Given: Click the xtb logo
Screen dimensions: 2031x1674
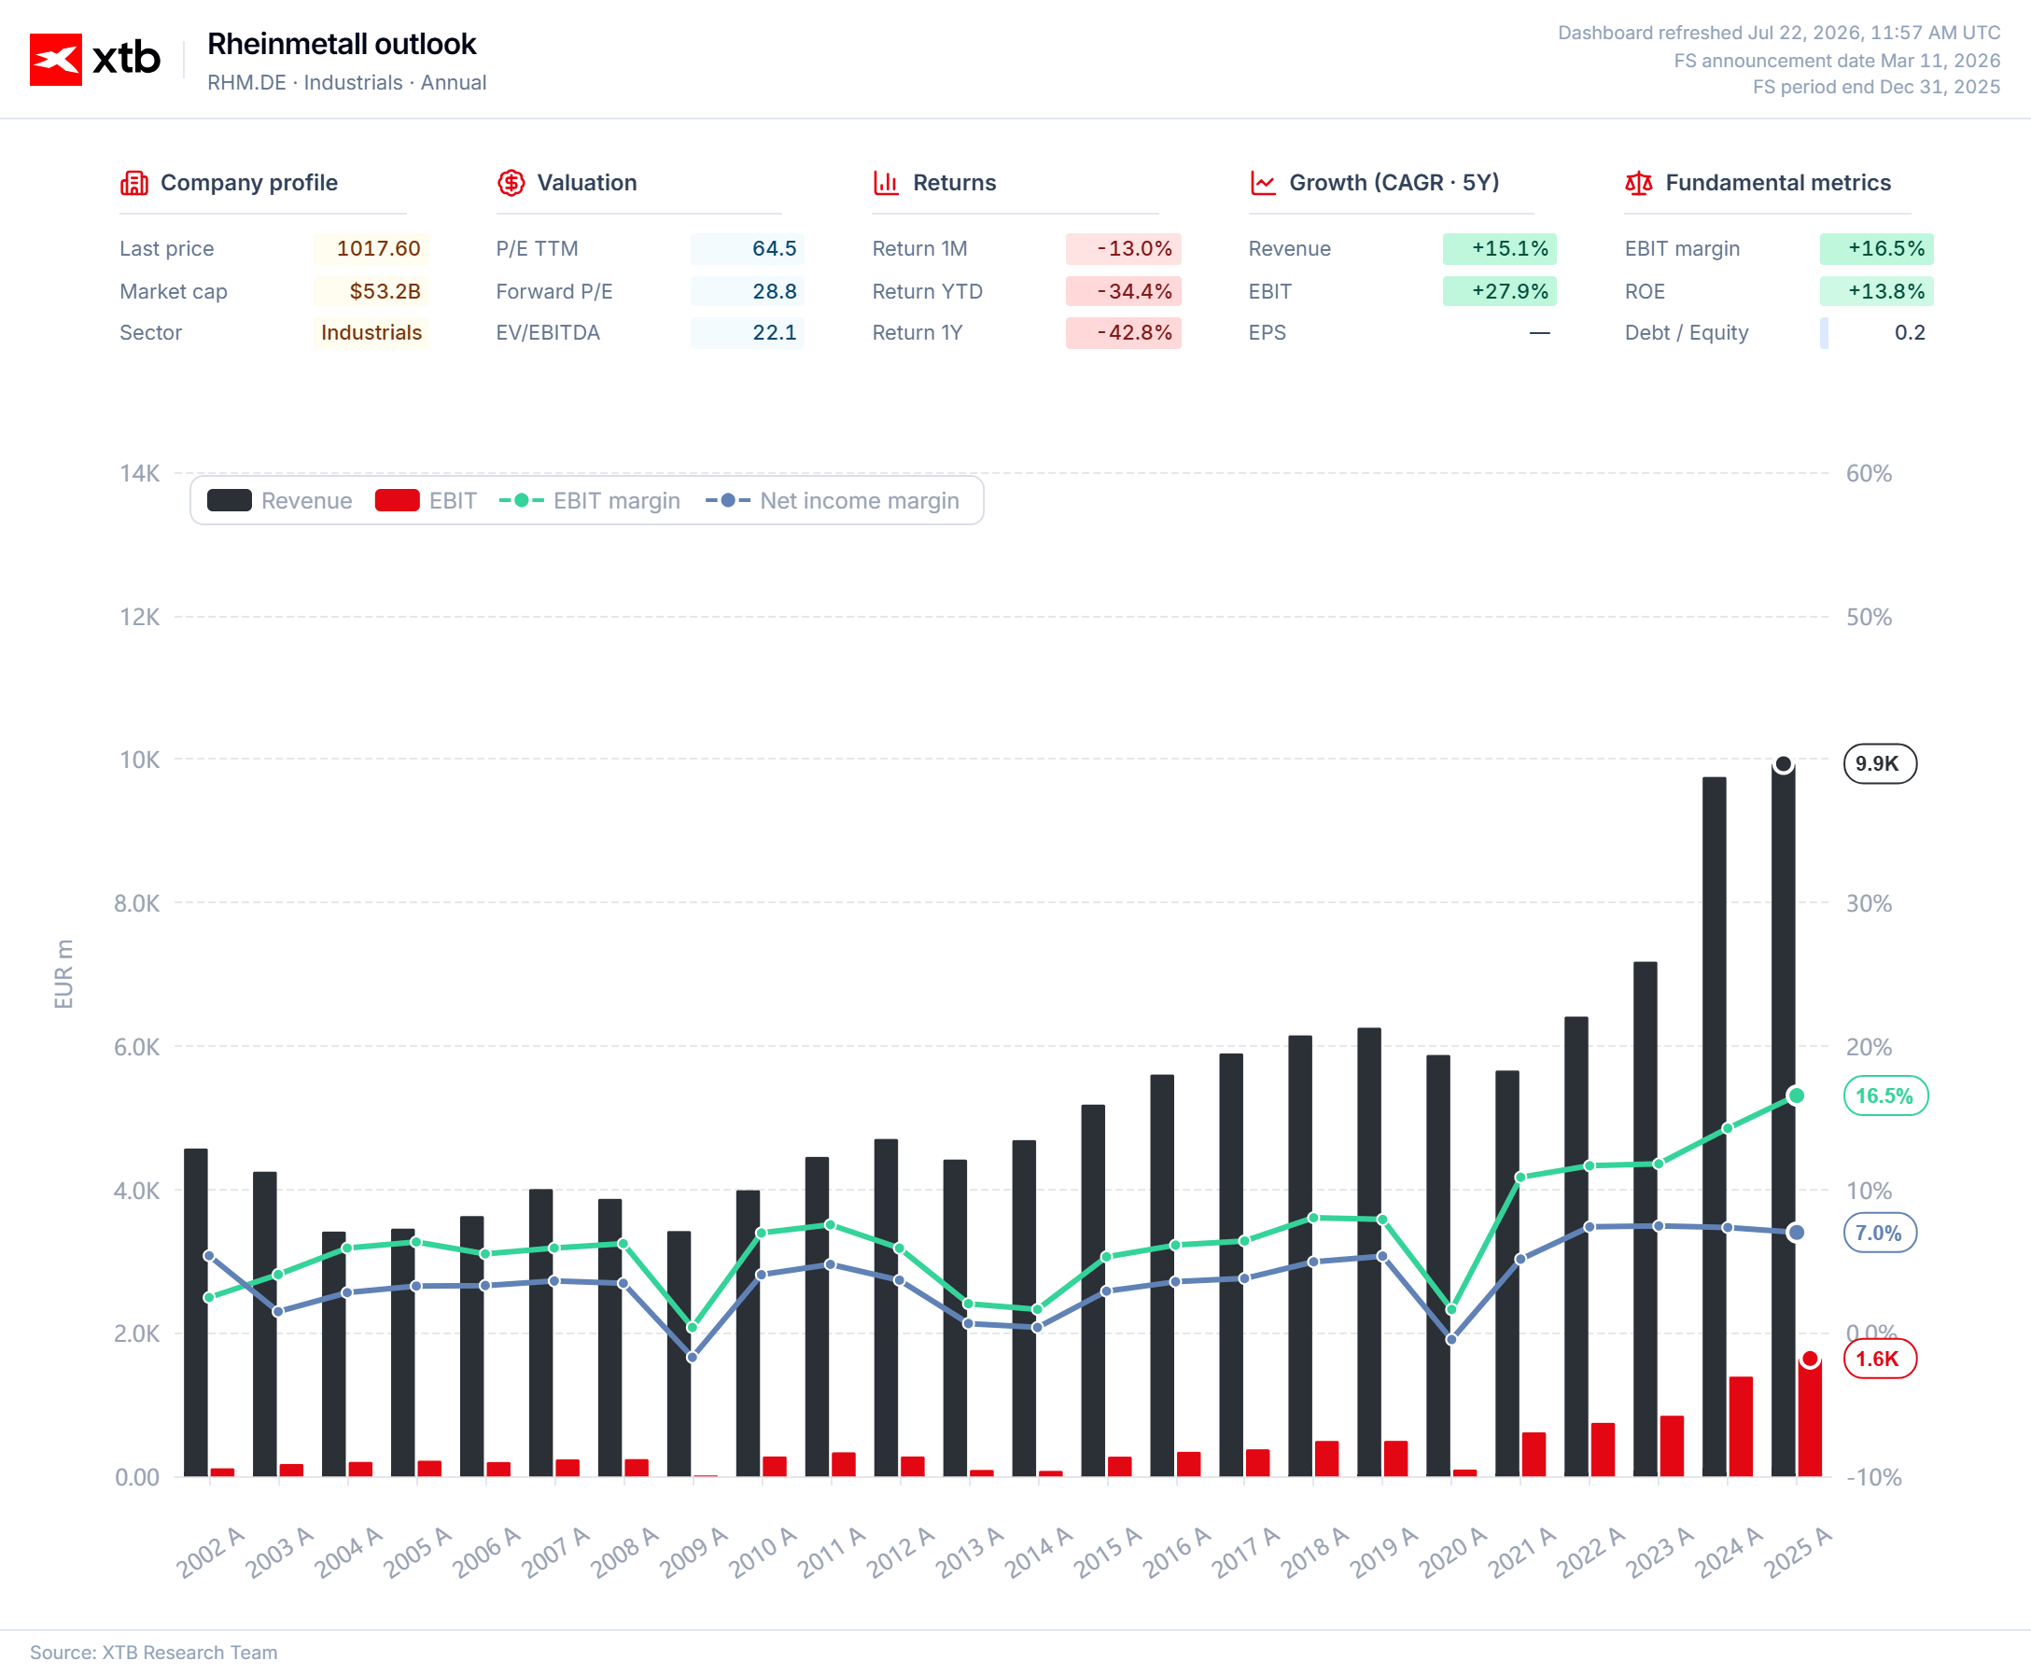Looking at the screenshot, I should (x=94, y=59).
